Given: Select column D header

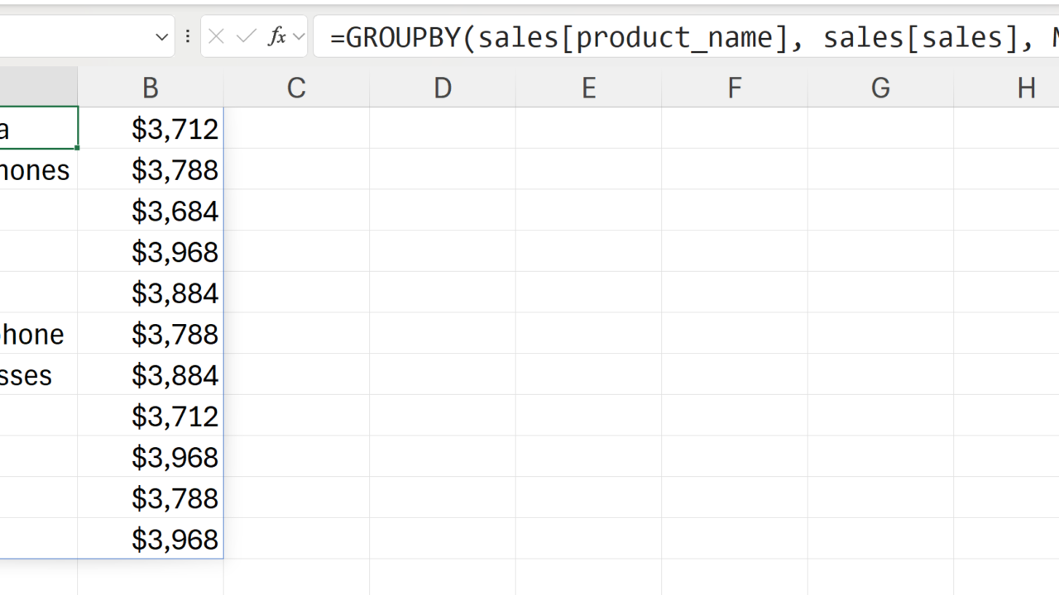Looking at the screenshot, I should 443,87.
